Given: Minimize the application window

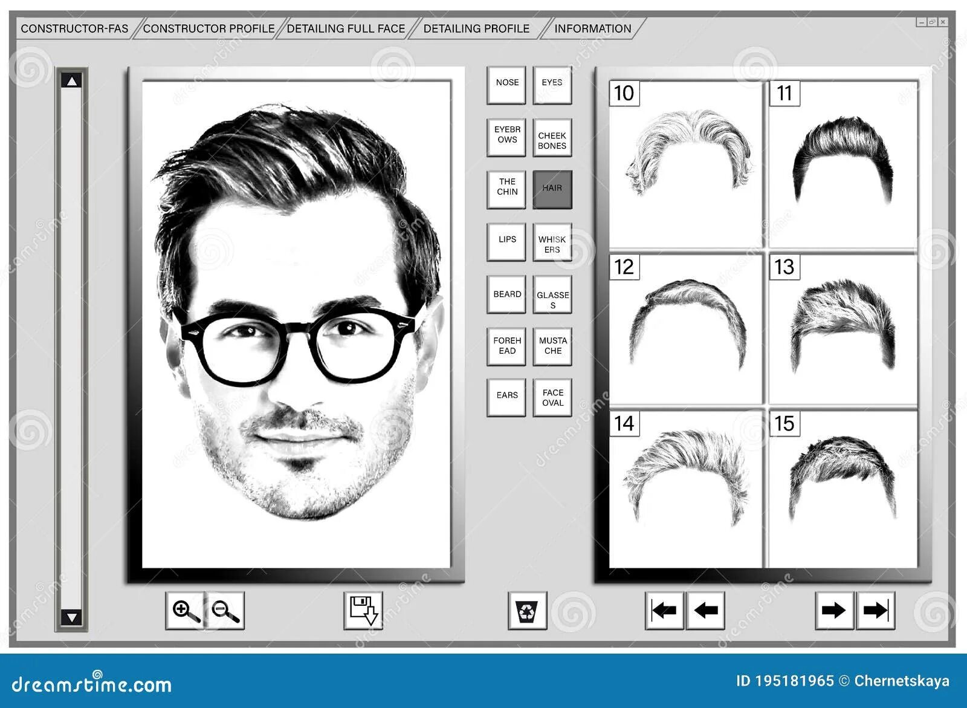Looking at the screenshot, I should [921, 22].
